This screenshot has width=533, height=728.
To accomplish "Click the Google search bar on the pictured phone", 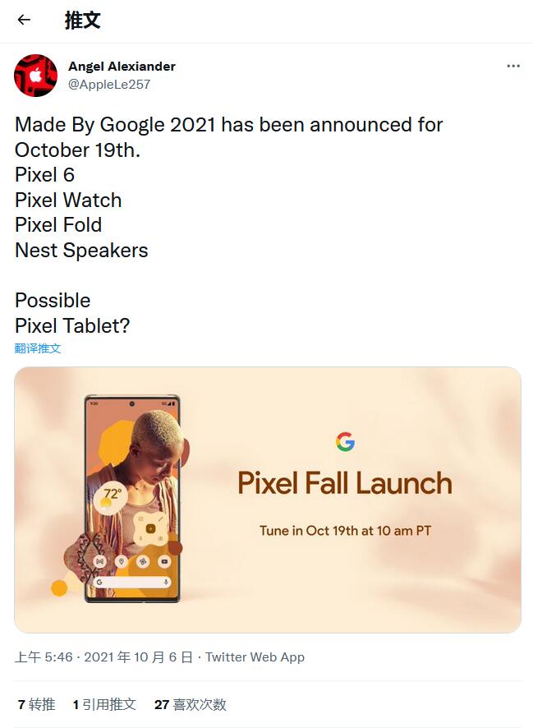I will [x=131, y=582].
